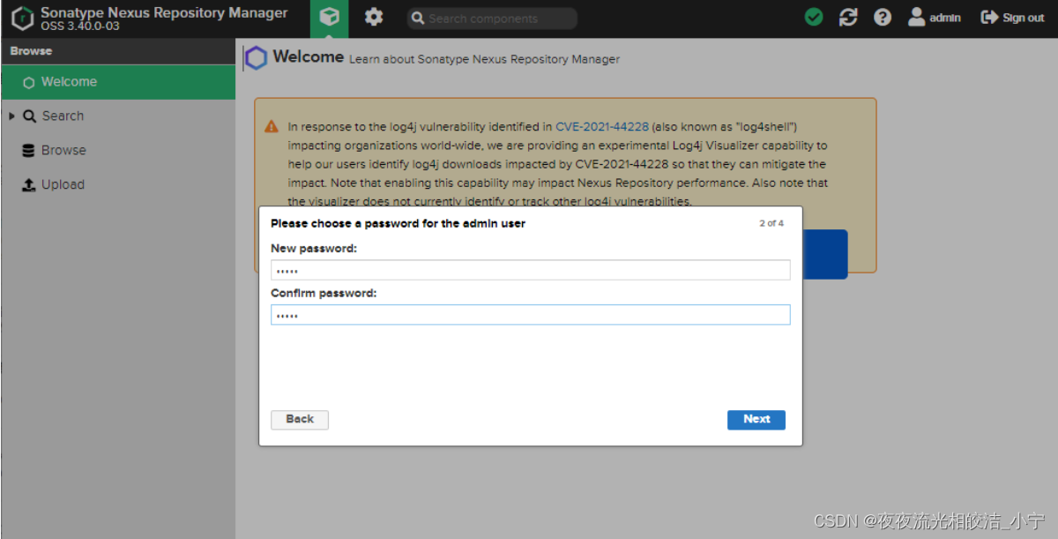This screenshot has height=539, width=1058.
Task: Click the Confirm password field
Action: point(530,315)
